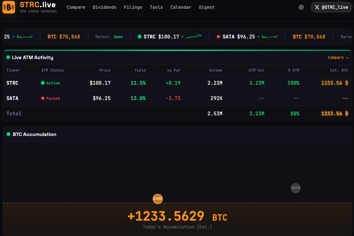The width and height of the screenshot is (354, 236).
Task: Open the settings gear icon
Action: point(301,7)
